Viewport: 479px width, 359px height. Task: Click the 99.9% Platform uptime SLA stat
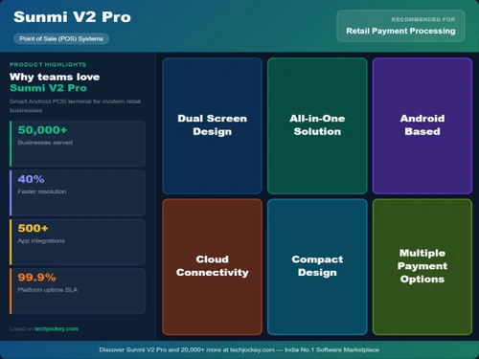point(78,291)
